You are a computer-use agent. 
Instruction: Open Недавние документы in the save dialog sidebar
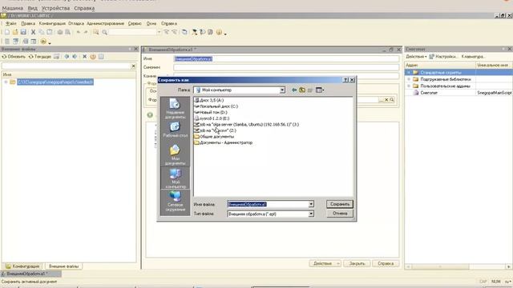pyautogui.click(x=175, y=109)
